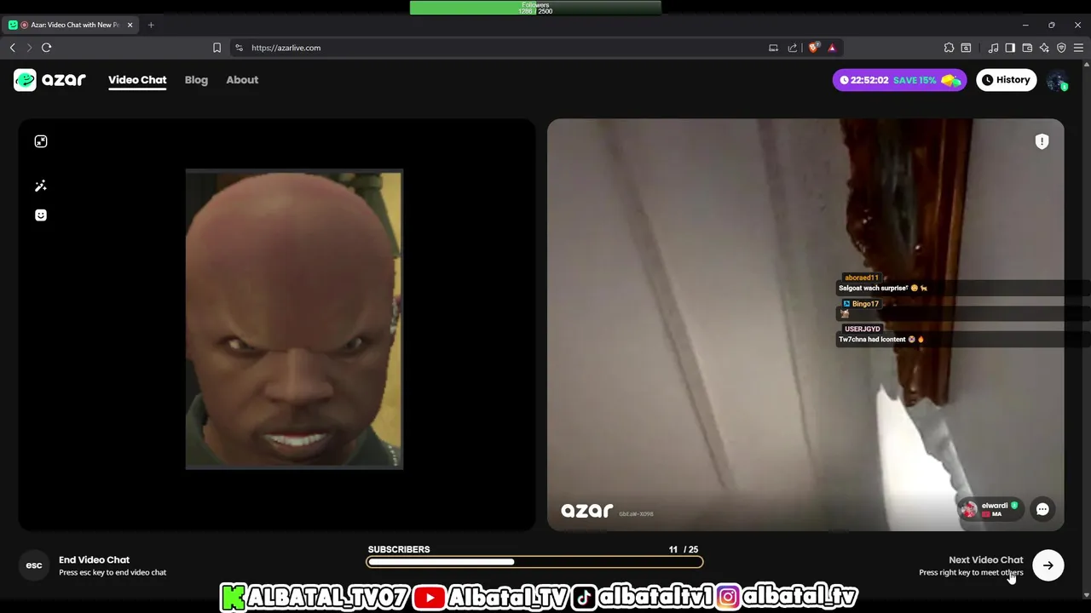This screenshot has width=1091, height=613.
Task: Open the profile avatar menu
Action: pos(1057,80)
